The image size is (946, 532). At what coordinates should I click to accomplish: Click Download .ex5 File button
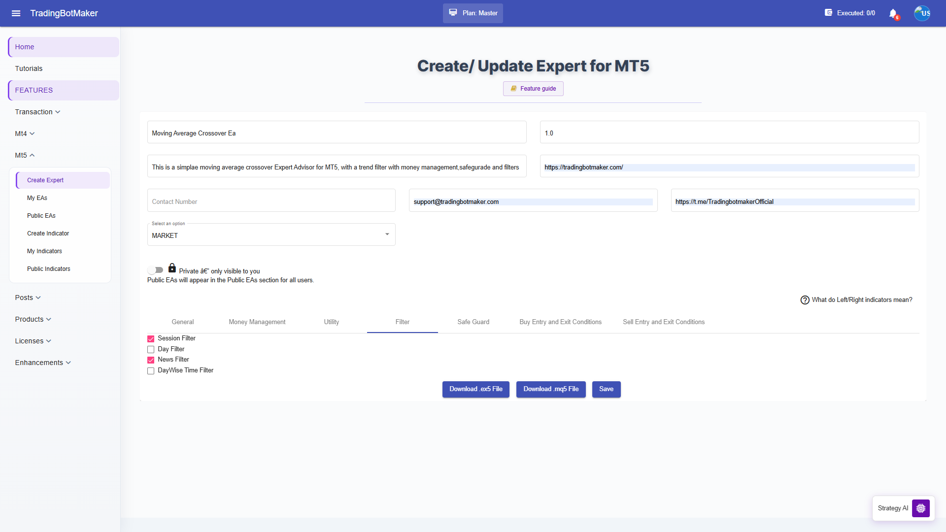tap(476, 389)
